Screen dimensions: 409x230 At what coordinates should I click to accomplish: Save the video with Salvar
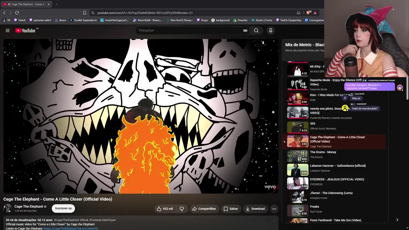[231, 209]
